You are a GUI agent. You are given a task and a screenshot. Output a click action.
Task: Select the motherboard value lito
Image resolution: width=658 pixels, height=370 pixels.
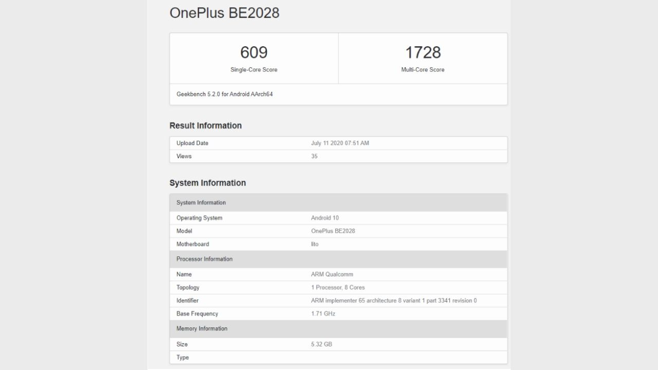point(315,244)
